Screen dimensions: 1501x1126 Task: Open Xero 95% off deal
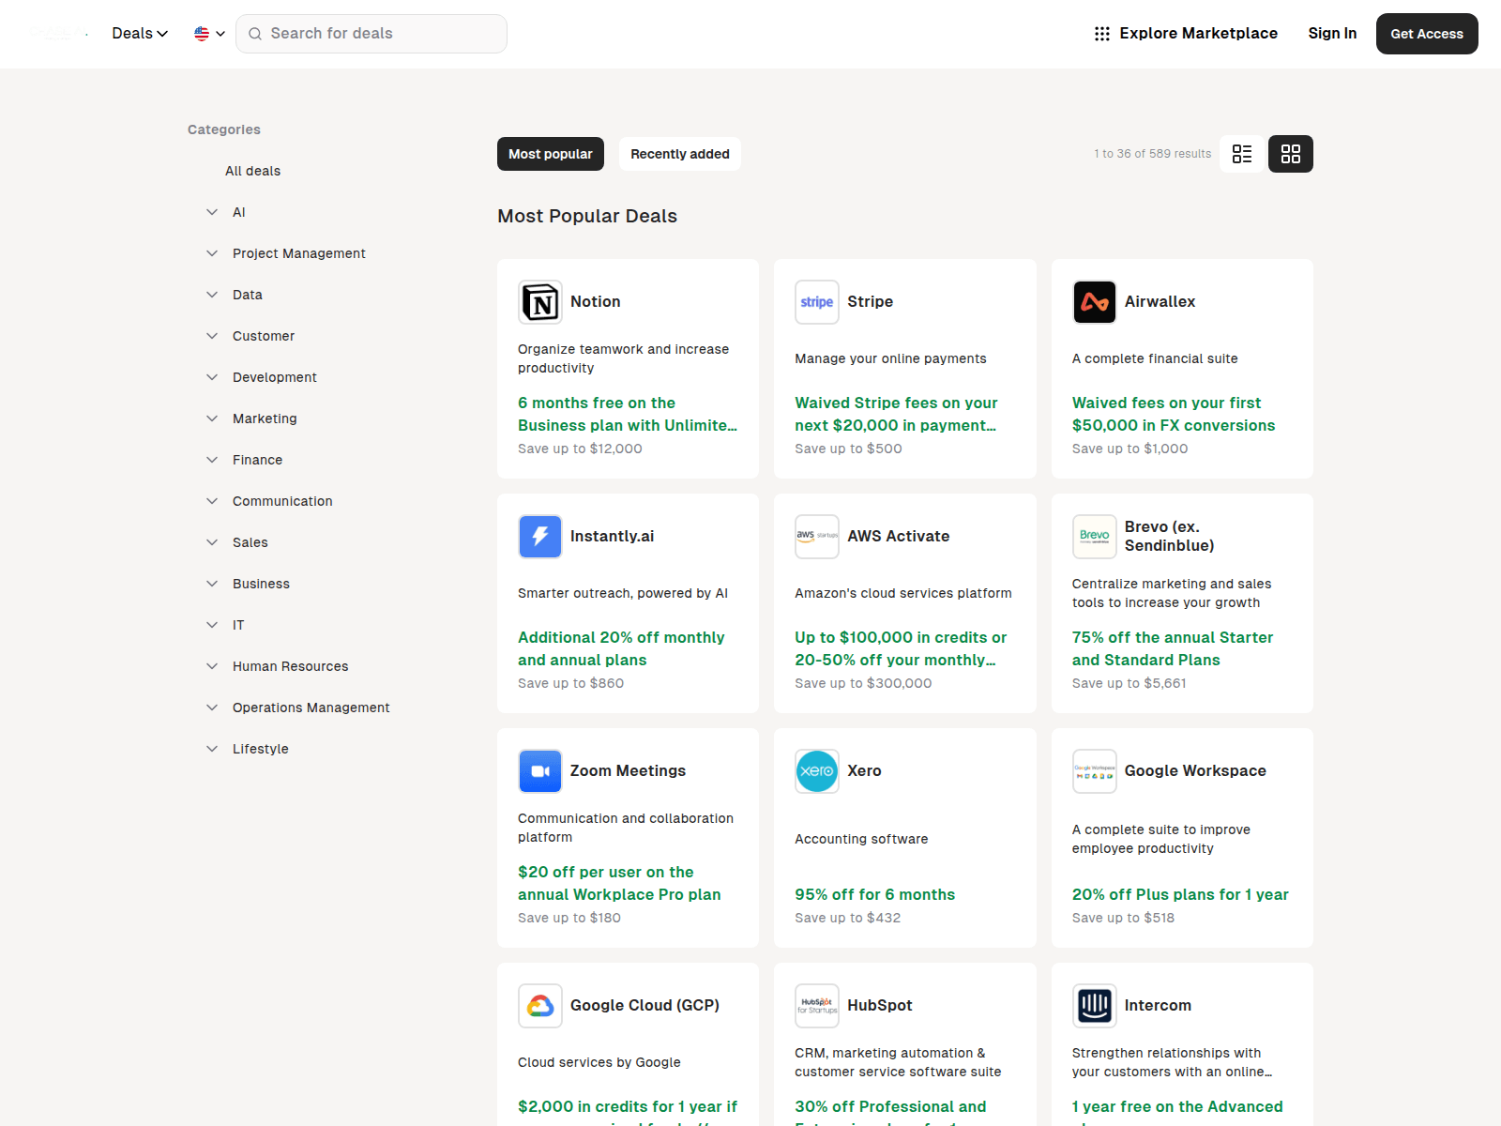pyautogui.click(x=875, y=895)
